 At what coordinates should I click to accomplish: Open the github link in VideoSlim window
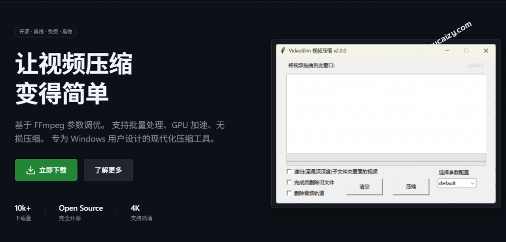pos(476,66)
